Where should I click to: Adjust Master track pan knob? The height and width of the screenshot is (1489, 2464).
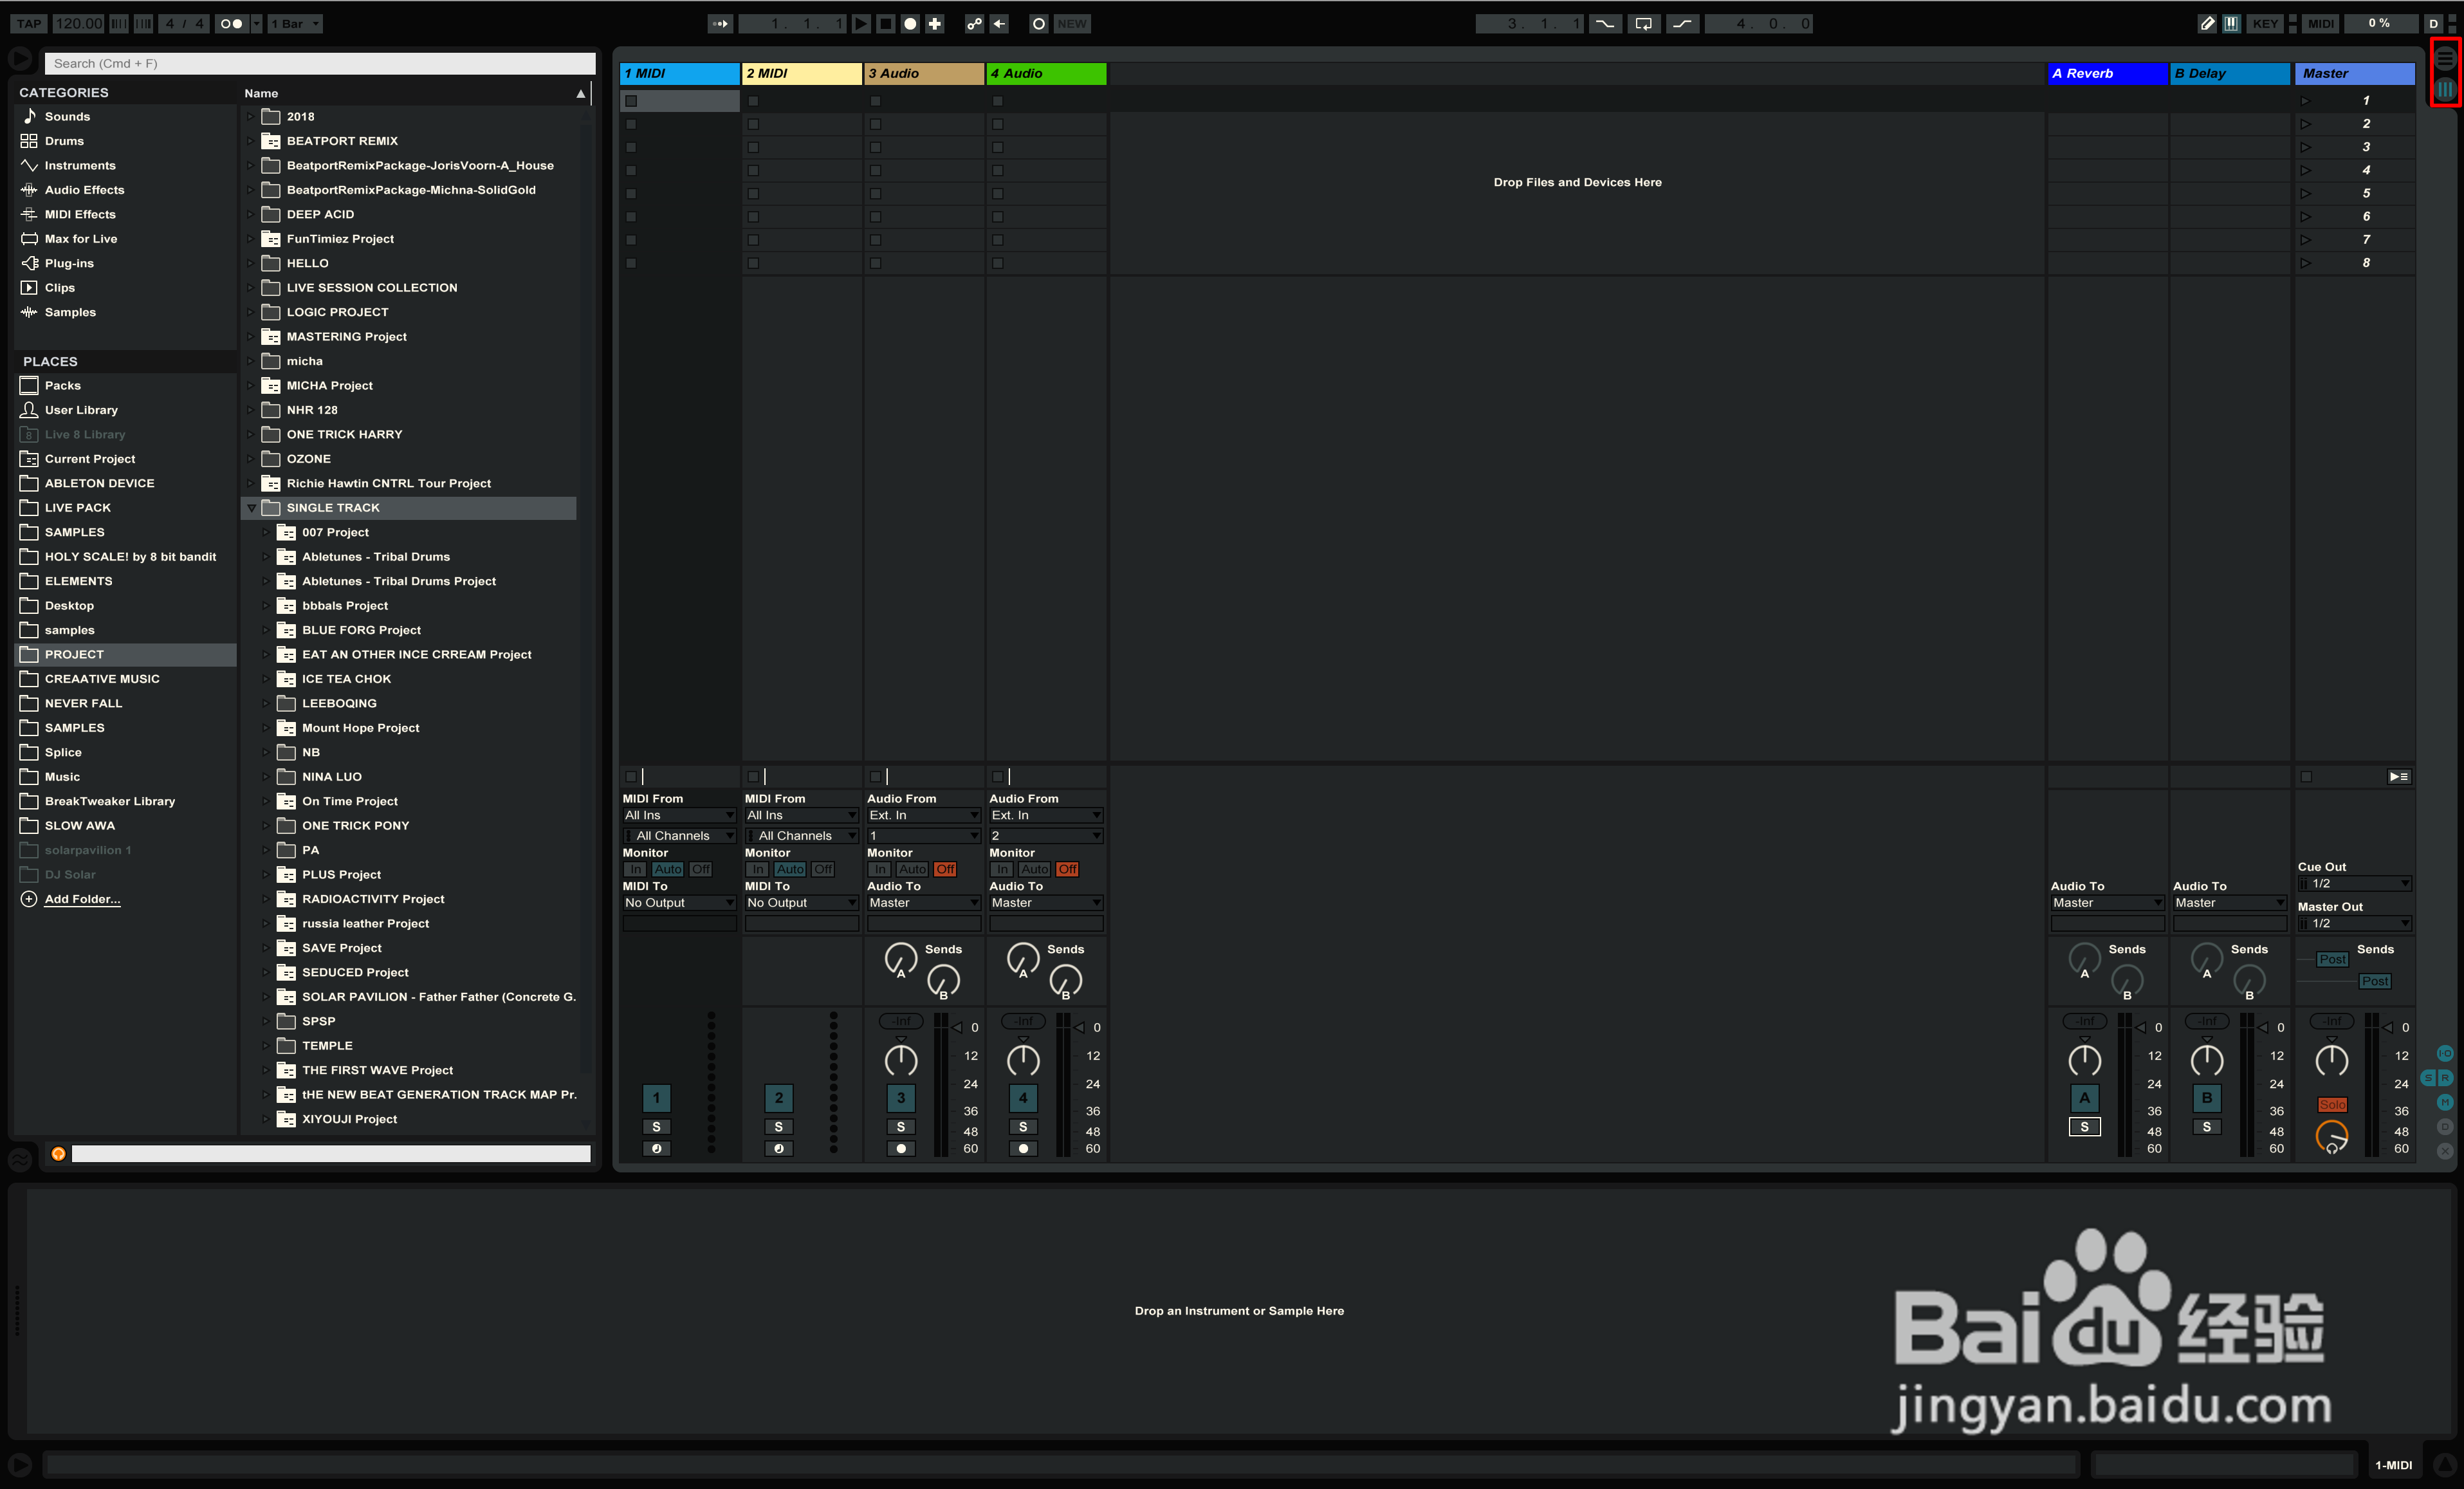[x=2332, y=1060]
